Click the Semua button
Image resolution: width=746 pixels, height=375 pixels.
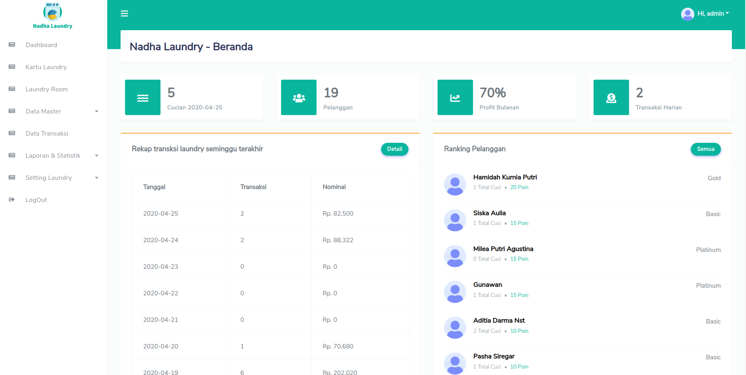point(706,149)
